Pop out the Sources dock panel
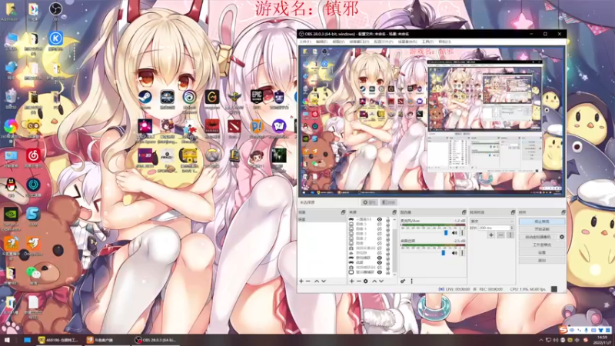 (x=394, y=212)
